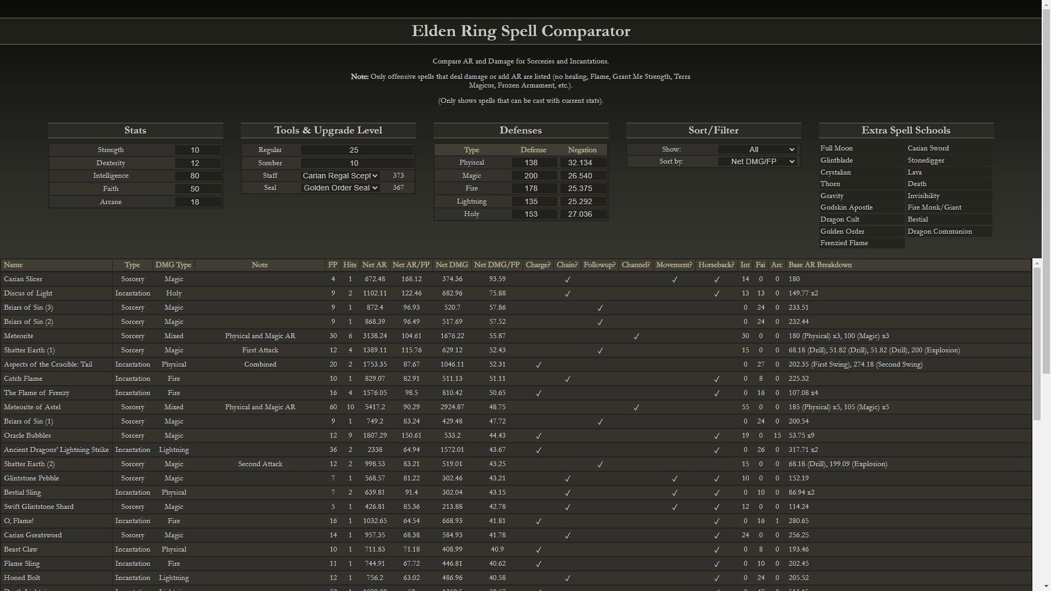This screenshot has width=1051, height=591.
Task: Edit the Magic defense value
Action: [534, 176]
